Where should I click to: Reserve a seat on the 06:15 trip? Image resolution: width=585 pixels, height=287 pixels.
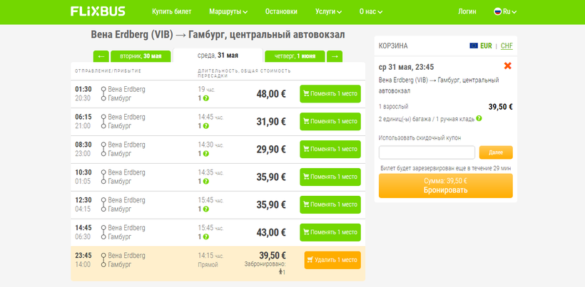click(330, 122)
